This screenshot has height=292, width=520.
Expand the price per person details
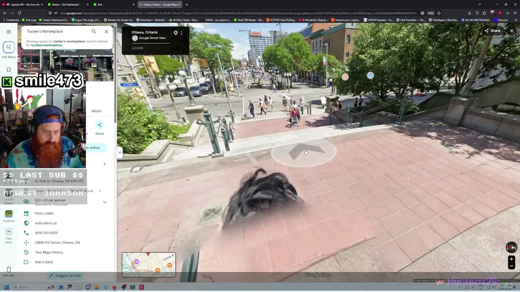(104, 202)
